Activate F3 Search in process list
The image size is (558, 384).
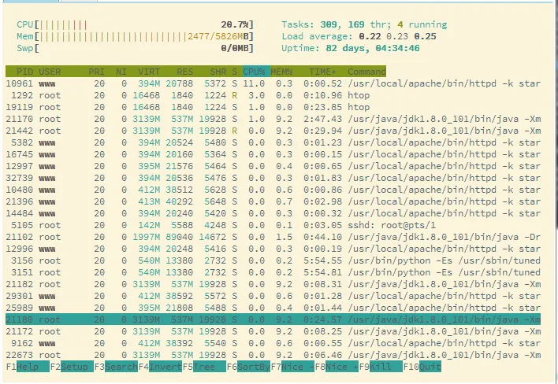116,367
